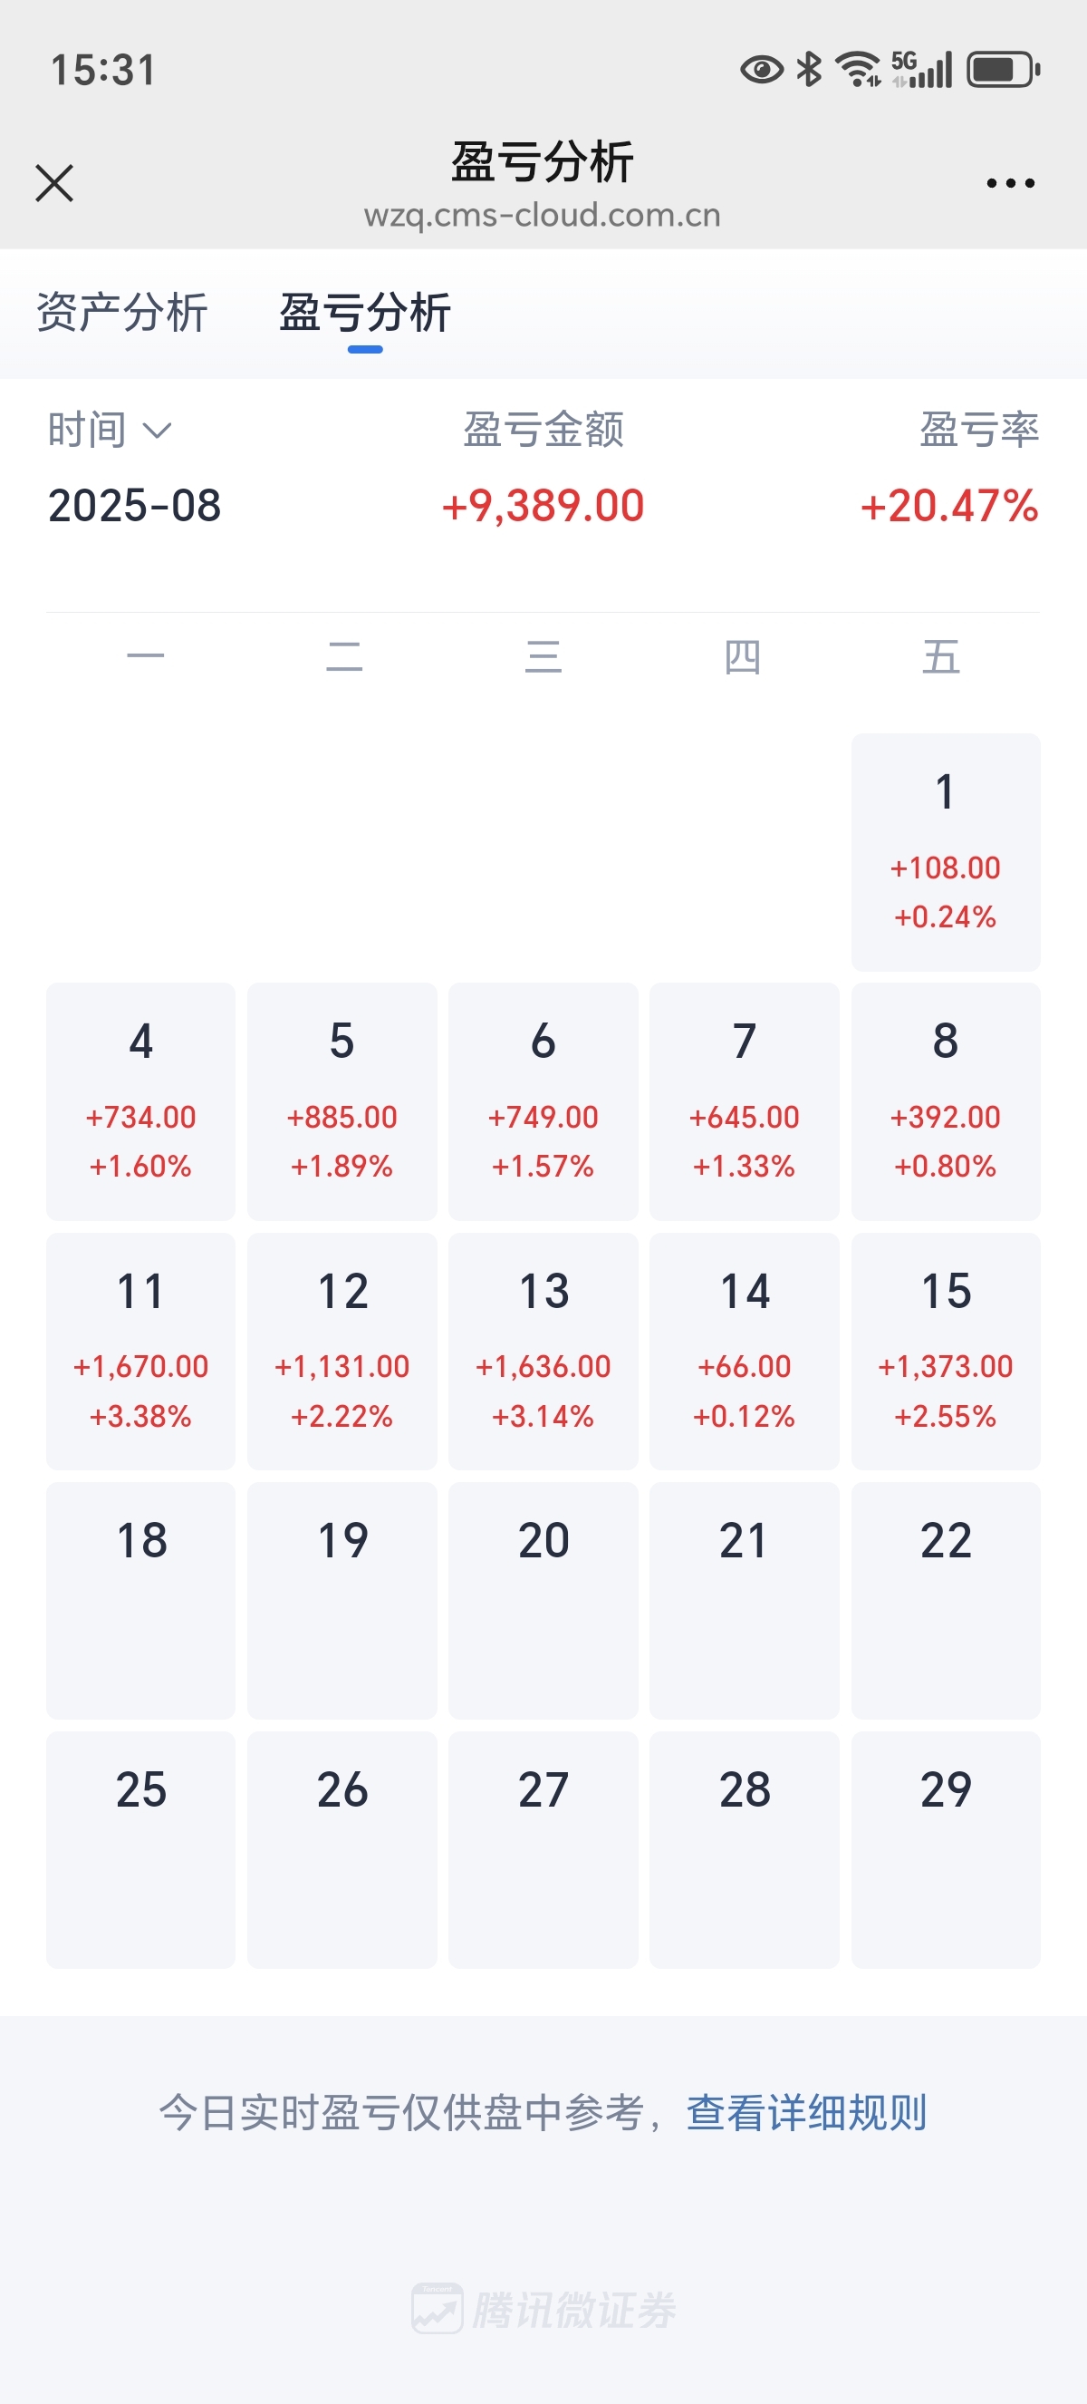Choose day 14 cell showing +66.00
Image resolution: width=1087 pixels, height=2404 pixels.
click(744, 1352)
